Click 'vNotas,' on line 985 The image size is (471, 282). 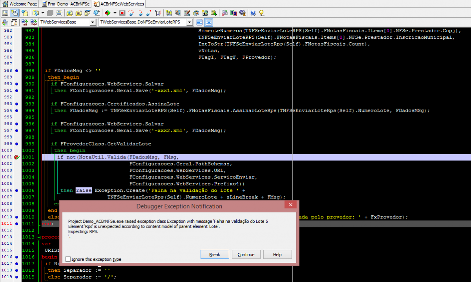pos(209,51)
